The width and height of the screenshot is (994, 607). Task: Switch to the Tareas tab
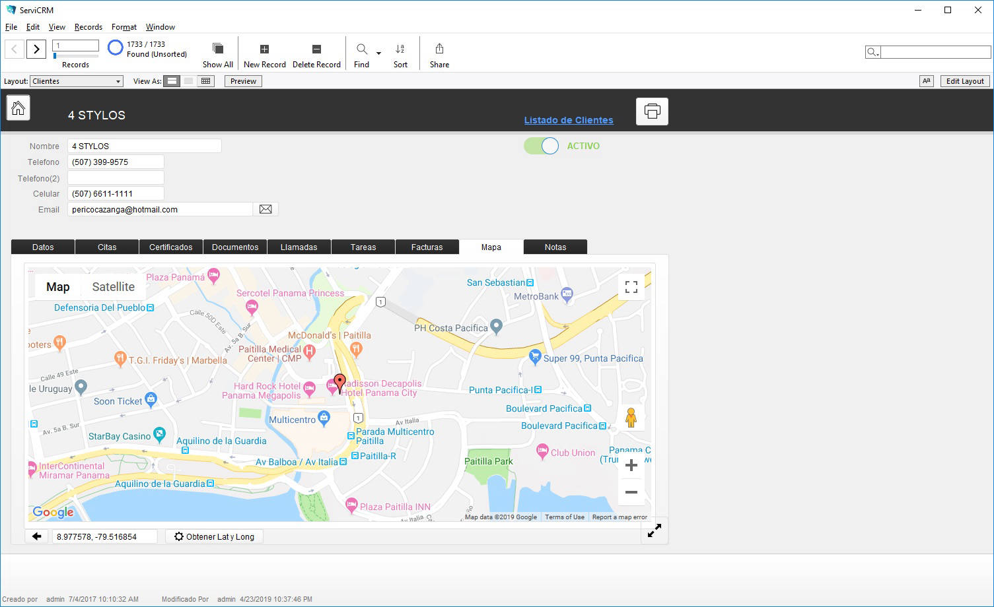tap(363, 247)
